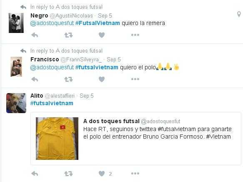Reply to Francisco's tweet
Screen dimensions: 243x182
35,79
